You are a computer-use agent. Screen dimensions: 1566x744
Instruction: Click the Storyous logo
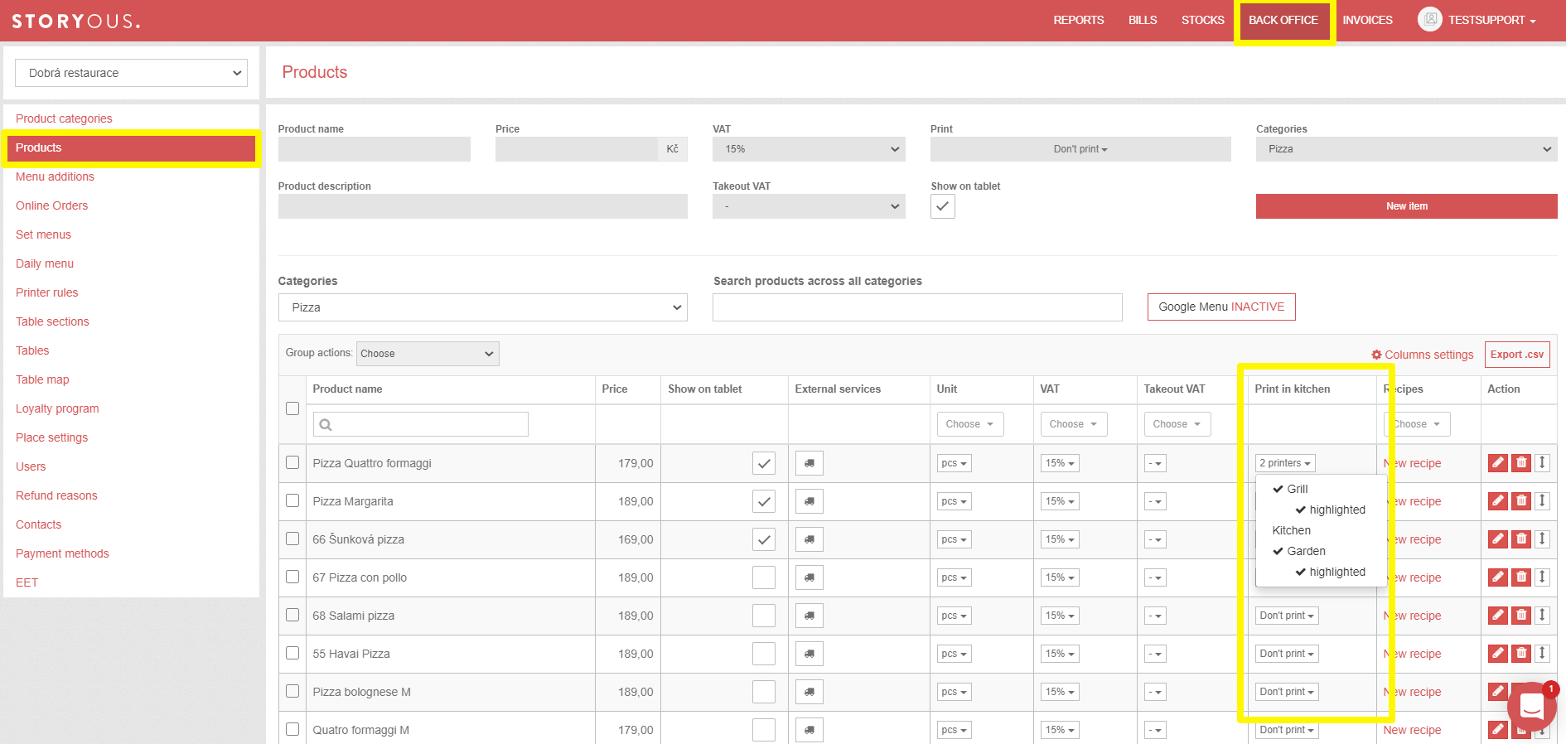point(75,21)
